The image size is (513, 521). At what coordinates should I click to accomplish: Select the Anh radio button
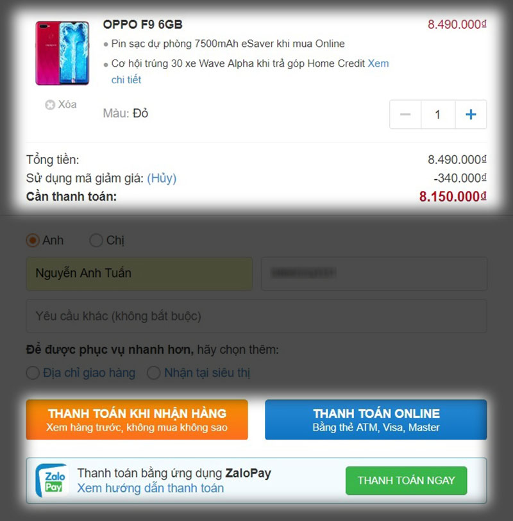[x=33, y=240]
